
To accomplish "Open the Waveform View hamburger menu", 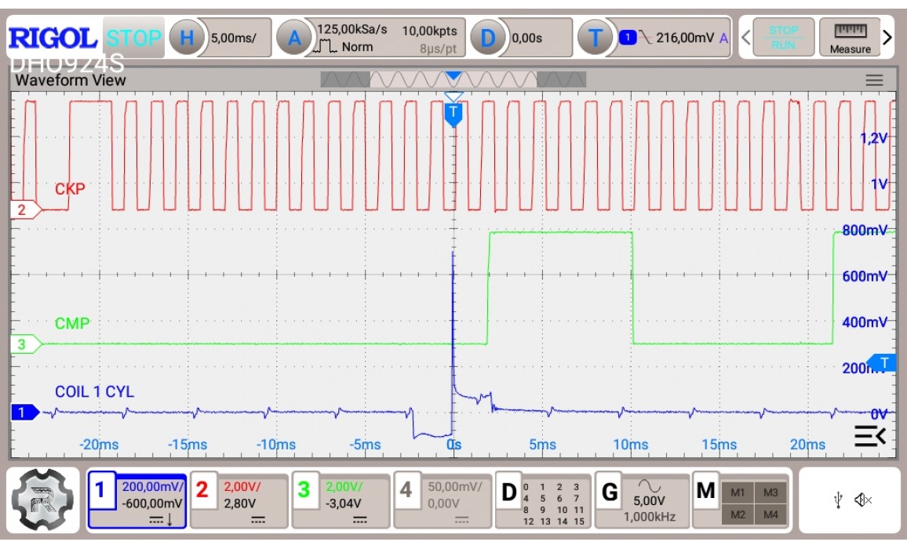I will pos(873,80).
